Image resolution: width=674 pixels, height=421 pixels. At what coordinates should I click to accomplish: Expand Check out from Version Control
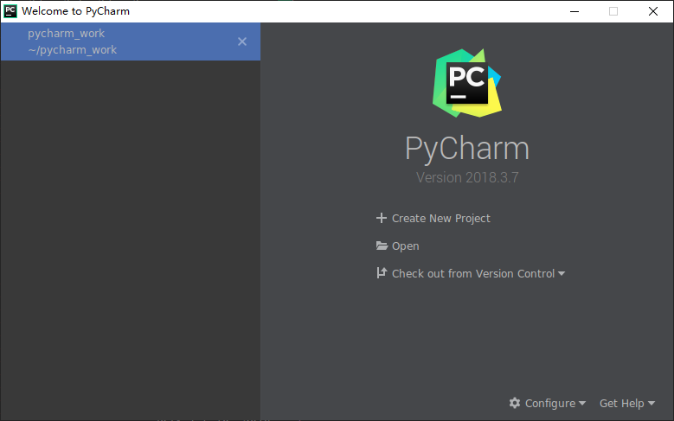click(x=471, y=273)
